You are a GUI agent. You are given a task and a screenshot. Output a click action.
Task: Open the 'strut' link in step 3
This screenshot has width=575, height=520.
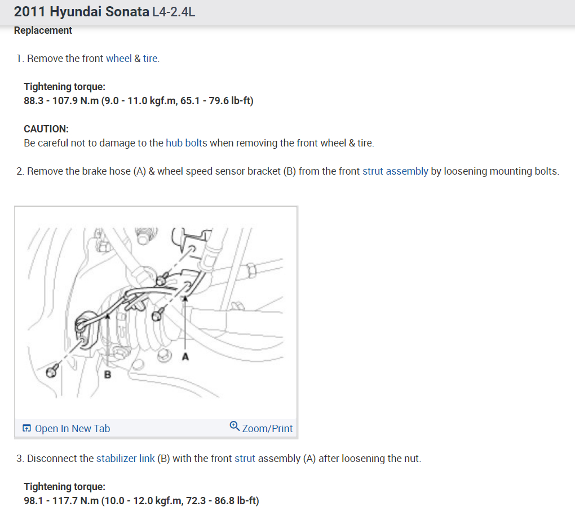point(245,459)
